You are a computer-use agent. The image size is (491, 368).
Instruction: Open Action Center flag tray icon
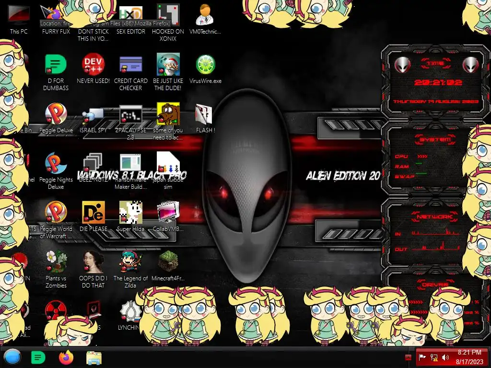(x=422, y=357)
